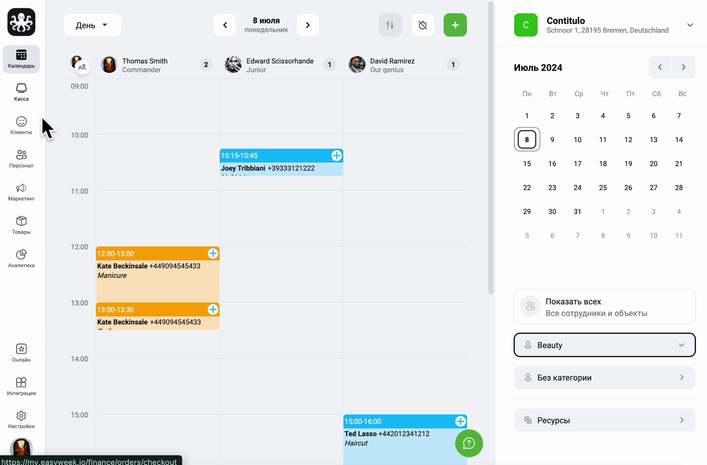Open the Товары box icon
The width and height of the screenshot is (707, 465).
click(21, 221)
